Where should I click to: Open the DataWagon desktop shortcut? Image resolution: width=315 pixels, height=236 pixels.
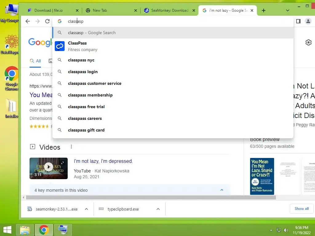pos(10,44)
